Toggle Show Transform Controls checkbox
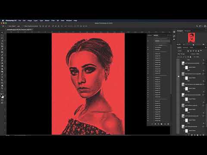Screen dimensions: 207x155 (x=23, y=26)
